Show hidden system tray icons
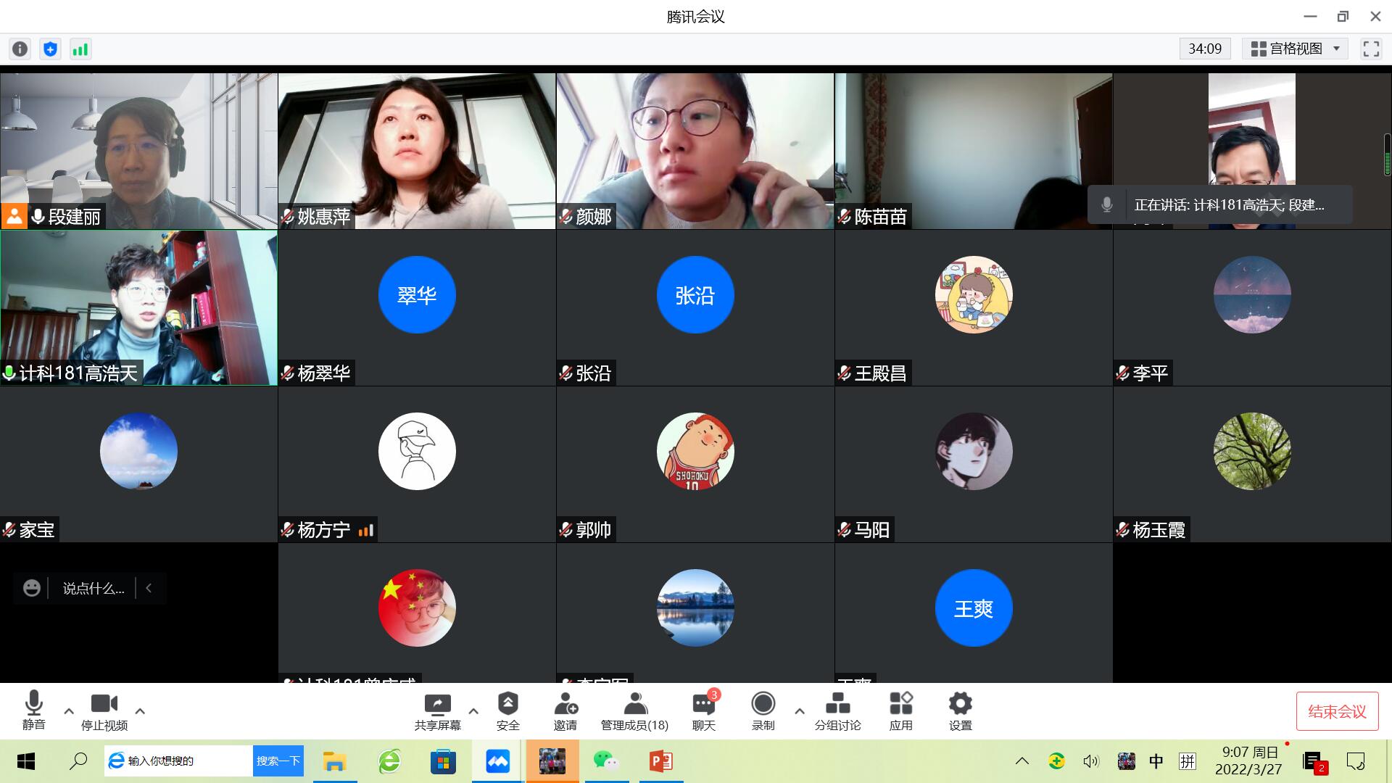Viewport: 1392px width, 783px height. [1022, 761]
